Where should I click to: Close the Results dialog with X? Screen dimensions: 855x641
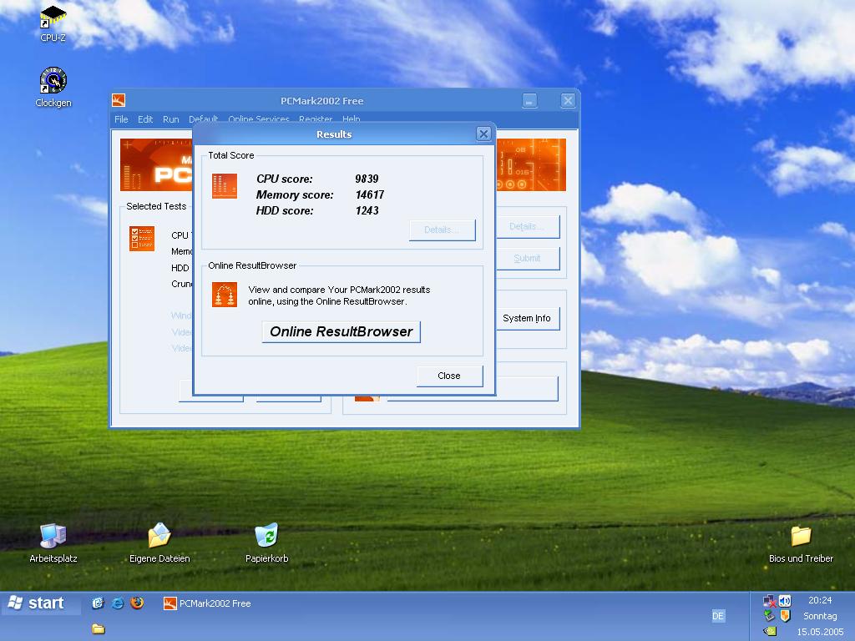click(x=483, y=134)
